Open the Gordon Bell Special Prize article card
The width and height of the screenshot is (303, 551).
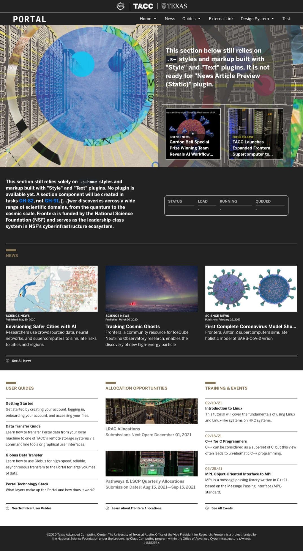point(193,134)
